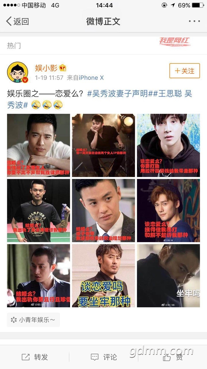Tap the repost share icon
Image resolution: width=207 pixels, height=369 pixels.
click(x=26, y=357)
